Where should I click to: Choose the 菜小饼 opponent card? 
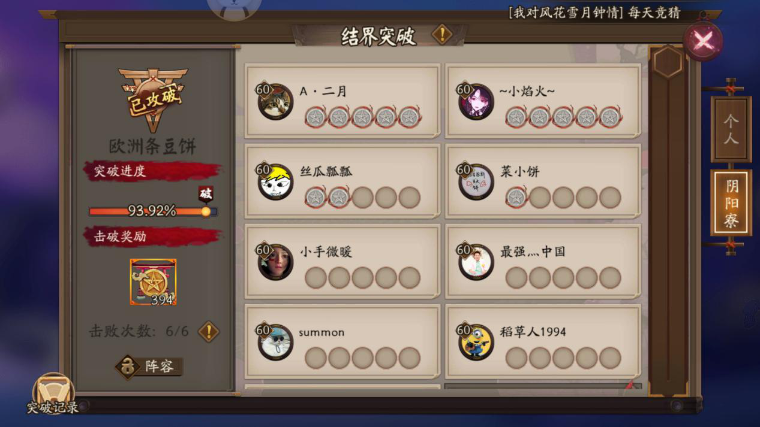click(543, 181)
